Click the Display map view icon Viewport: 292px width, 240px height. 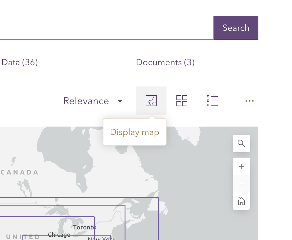(x=151, y=101)
